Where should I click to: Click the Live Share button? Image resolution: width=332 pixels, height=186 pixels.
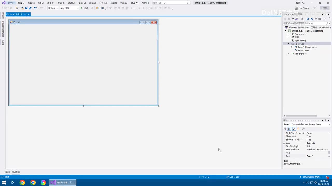pos(302,8)
